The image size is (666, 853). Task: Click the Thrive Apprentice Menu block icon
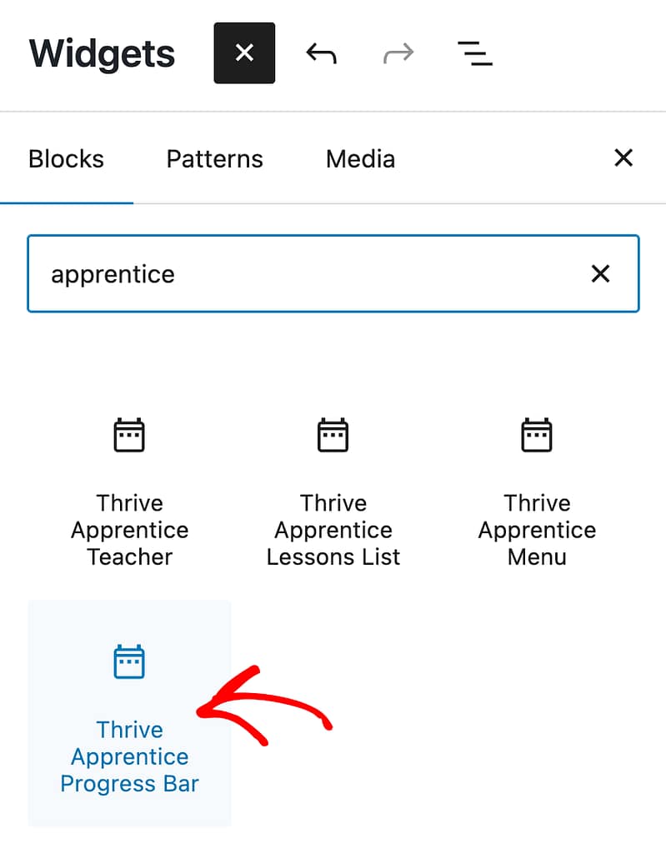537,436
